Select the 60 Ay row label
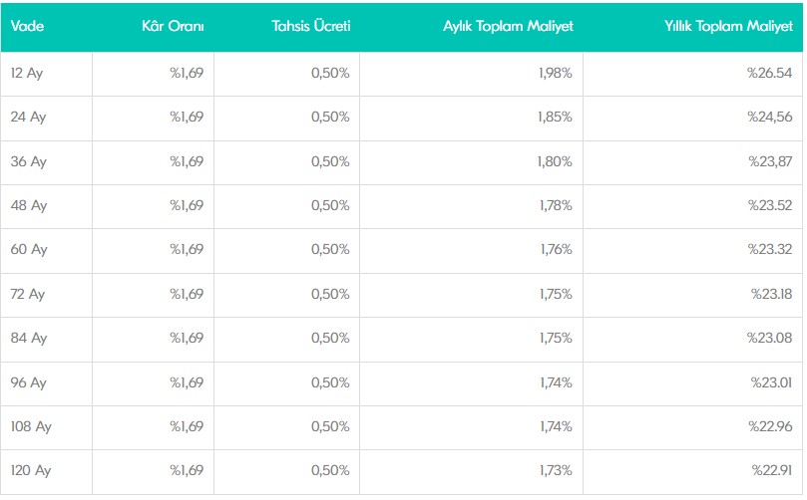 [x=29, y=250]
